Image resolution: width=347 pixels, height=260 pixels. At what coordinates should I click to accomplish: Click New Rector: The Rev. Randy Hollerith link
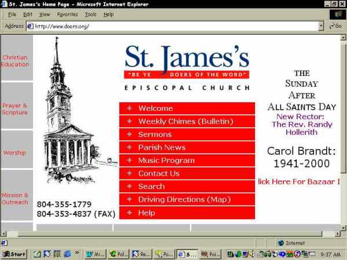tap(302, 124)
